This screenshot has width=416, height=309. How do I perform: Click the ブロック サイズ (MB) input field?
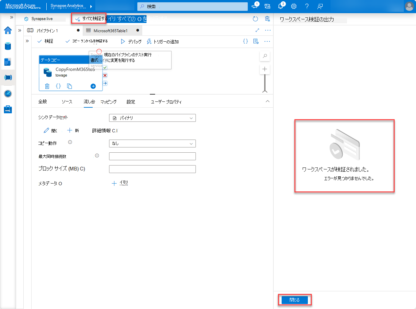(x=152, y=169)
